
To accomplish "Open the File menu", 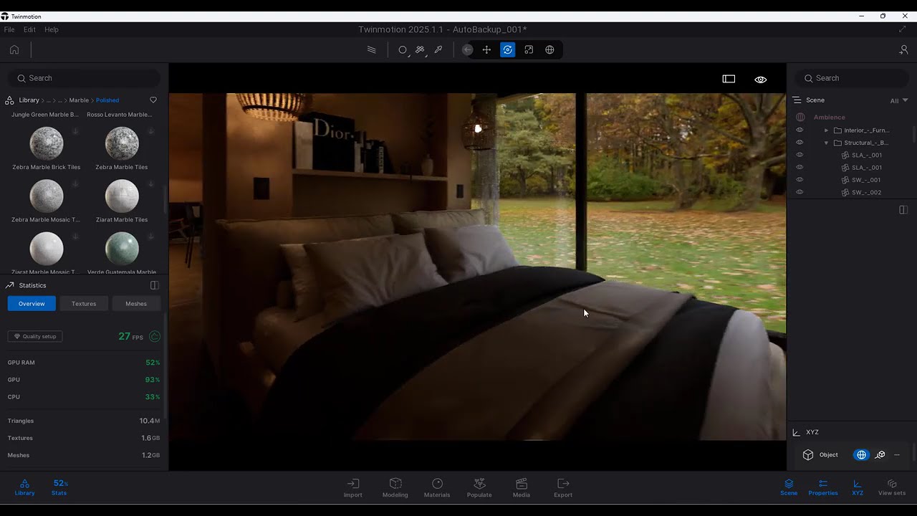I will [9, 29].
